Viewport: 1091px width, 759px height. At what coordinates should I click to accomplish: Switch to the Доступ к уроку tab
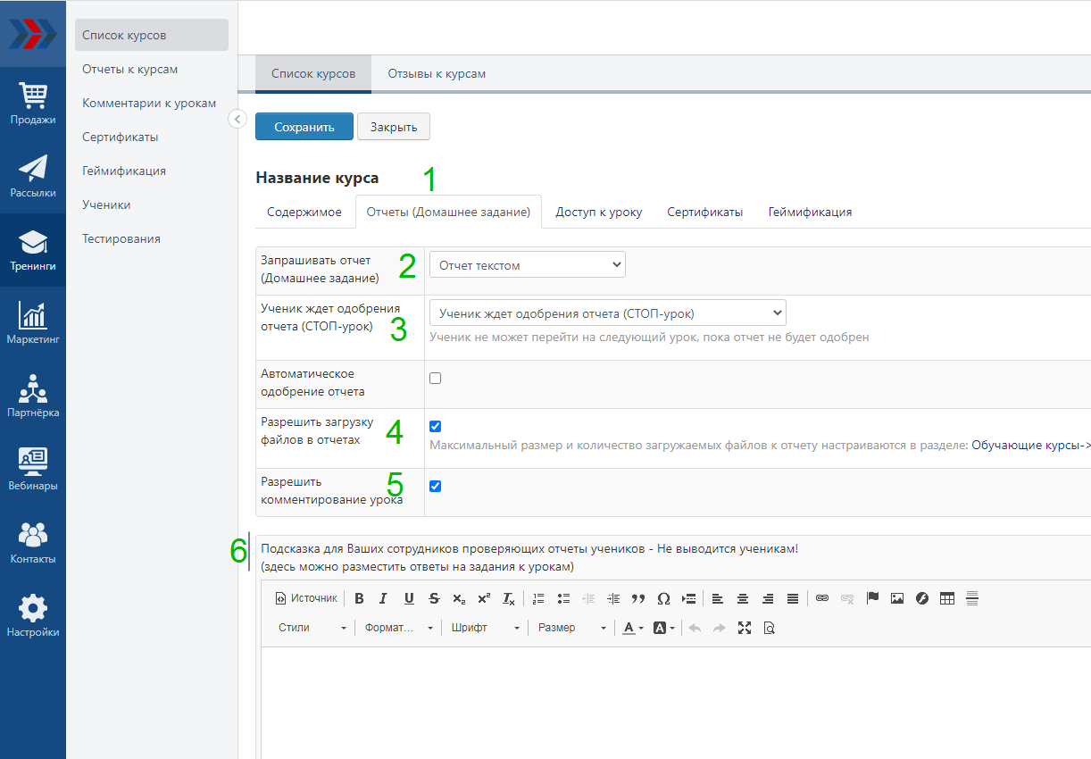[x=598, y=212]
